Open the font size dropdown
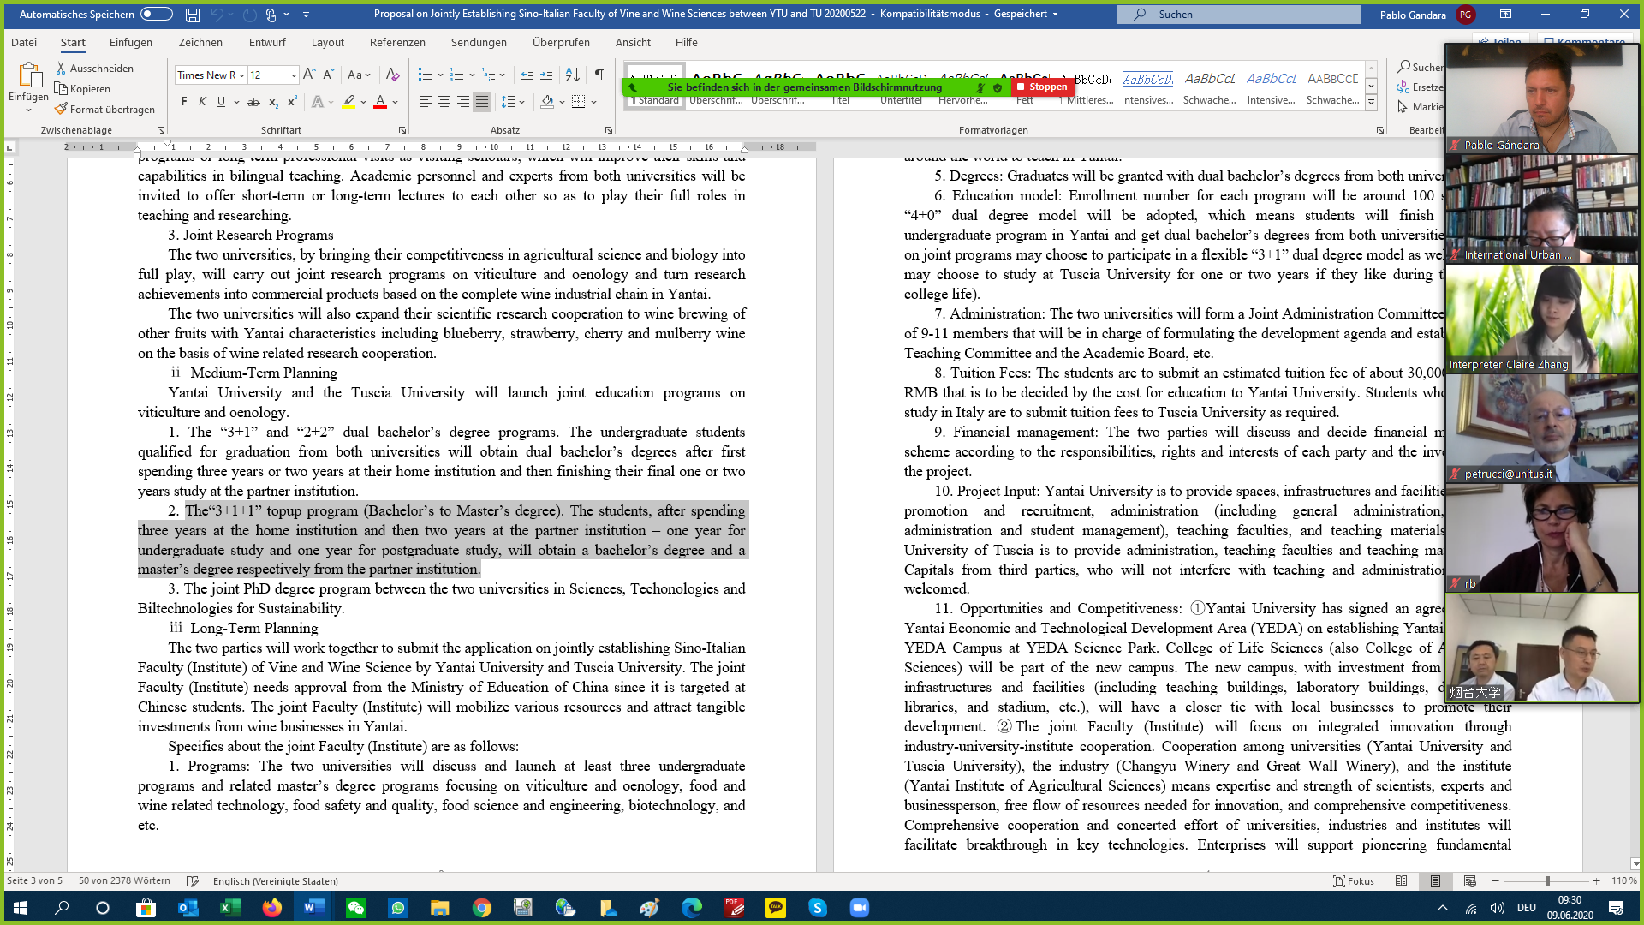The image size is (1644, 925). (x=294, y=75)
